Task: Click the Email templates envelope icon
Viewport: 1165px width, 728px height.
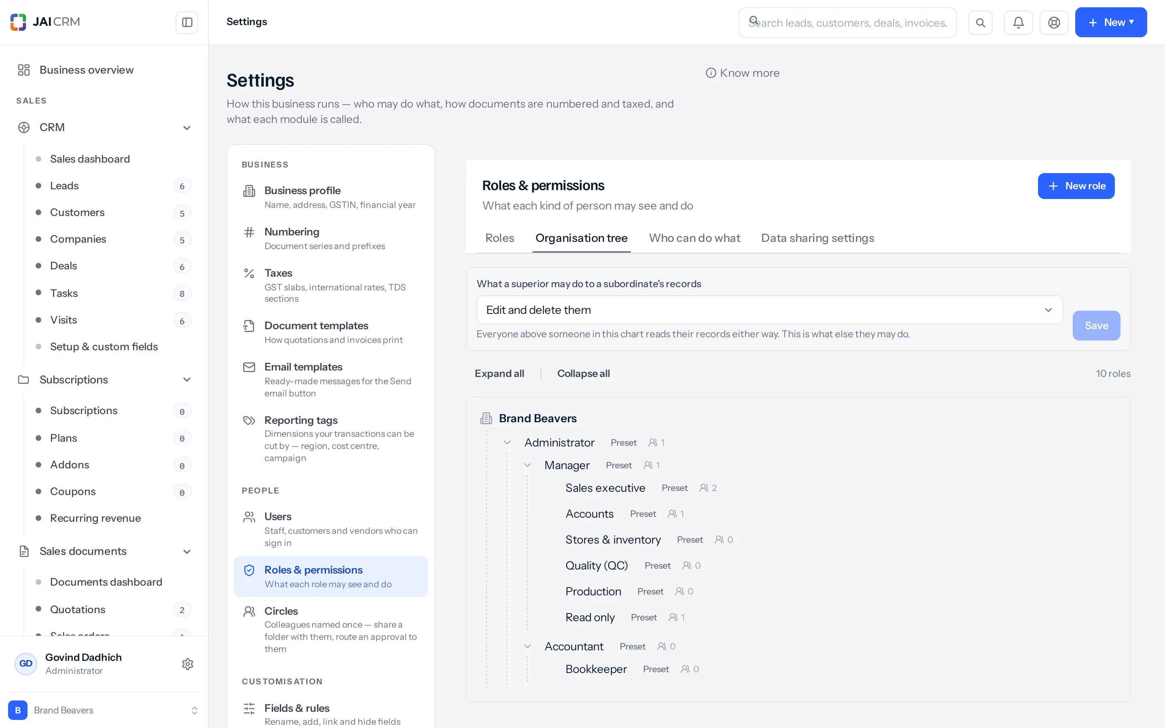Action: point(249,367)
